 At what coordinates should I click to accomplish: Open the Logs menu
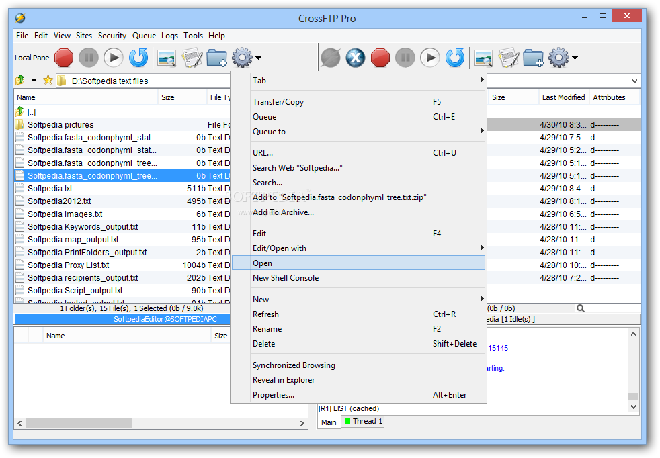[169, 36]
